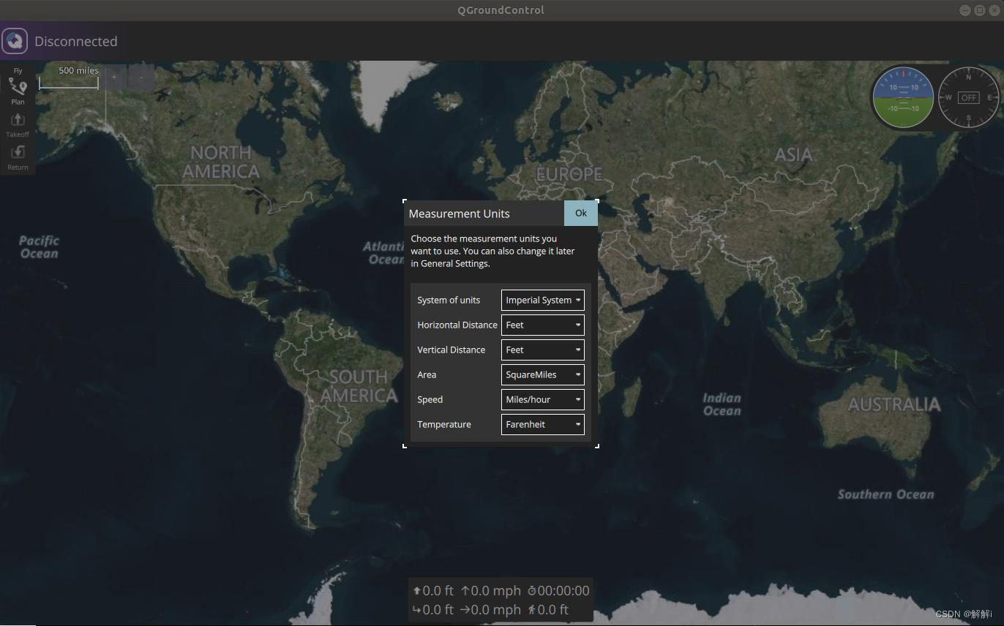Open the Temperature units dropdown
The width and height of the screenshot is (1004, 626).
click(x=542, y=424)
